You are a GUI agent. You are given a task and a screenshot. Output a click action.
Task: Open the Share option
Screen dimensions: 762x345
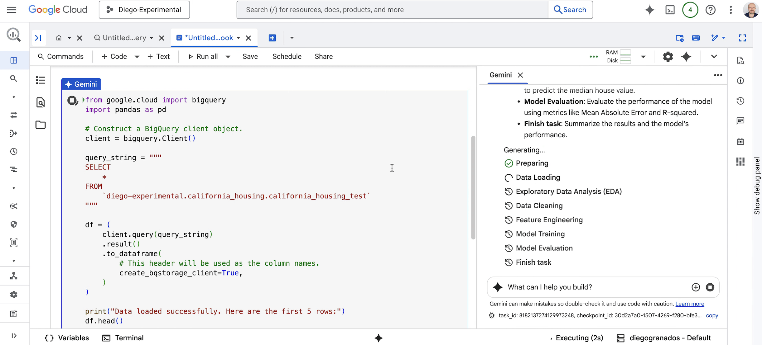[324, 56]
